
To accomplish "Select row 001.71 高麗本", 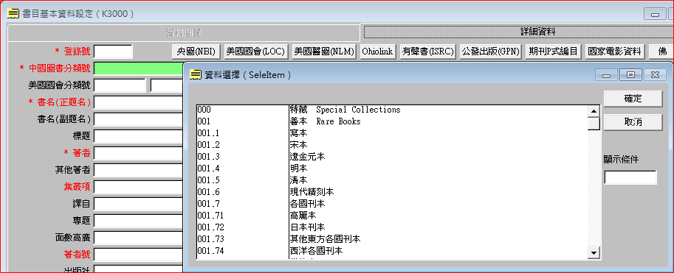I will pos(392,216).
